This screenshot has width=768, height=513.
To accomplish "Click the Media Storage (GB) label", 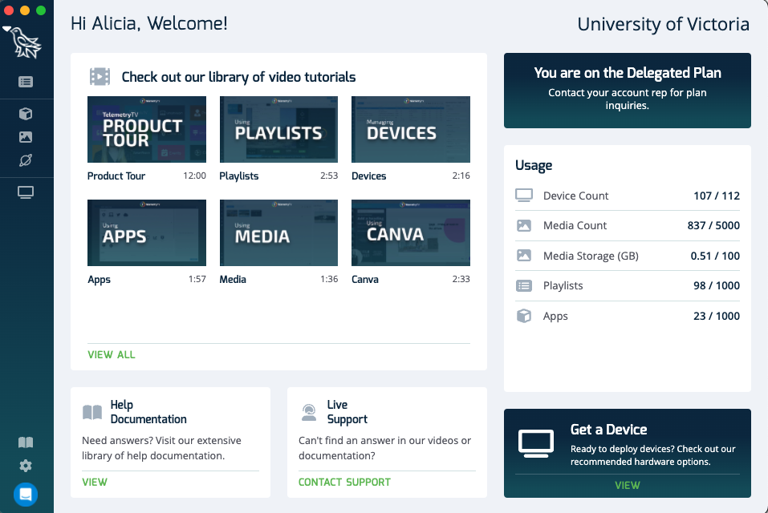I will click(x=591, y=256).
